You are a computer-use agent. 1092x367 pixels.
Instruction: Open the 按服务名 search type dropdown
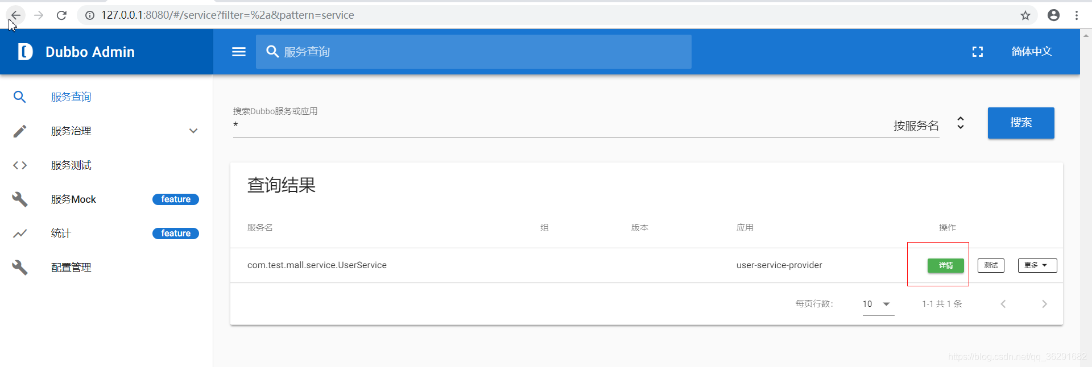(x=929, y=125)
